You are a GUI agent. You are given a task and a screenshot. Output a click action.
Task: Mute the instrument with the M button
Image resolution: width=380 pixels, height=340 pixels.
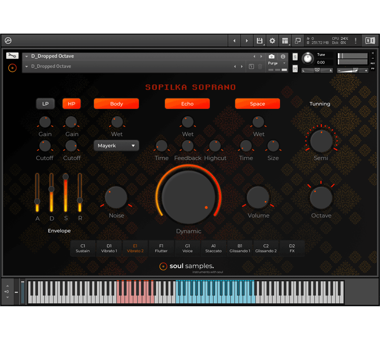tap(295, 69)
